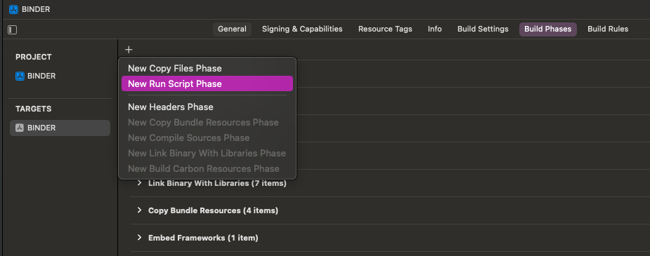
Task: Click the BINDER project icon in title bar
Action: click(13, 9)
